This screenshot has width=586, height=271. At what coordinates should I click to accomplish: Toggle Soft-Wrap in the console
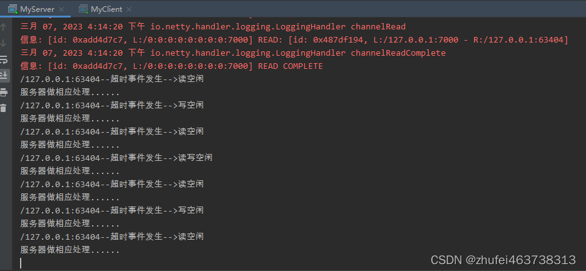[x=3, y=59]
